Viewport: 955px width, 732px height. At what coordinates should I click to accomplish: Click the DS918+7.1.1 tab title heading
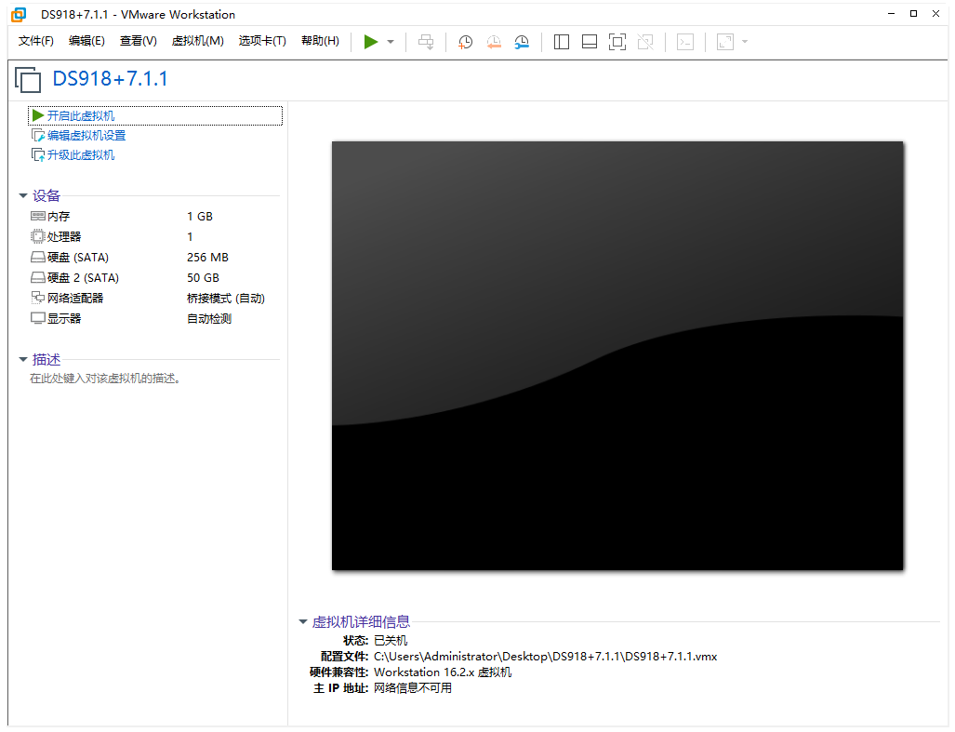(x=110, y=79)
